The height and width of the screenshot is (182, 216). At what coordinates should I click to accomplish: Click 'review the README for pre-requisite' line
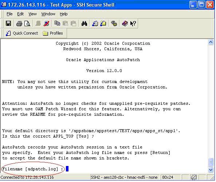(63, 114)
